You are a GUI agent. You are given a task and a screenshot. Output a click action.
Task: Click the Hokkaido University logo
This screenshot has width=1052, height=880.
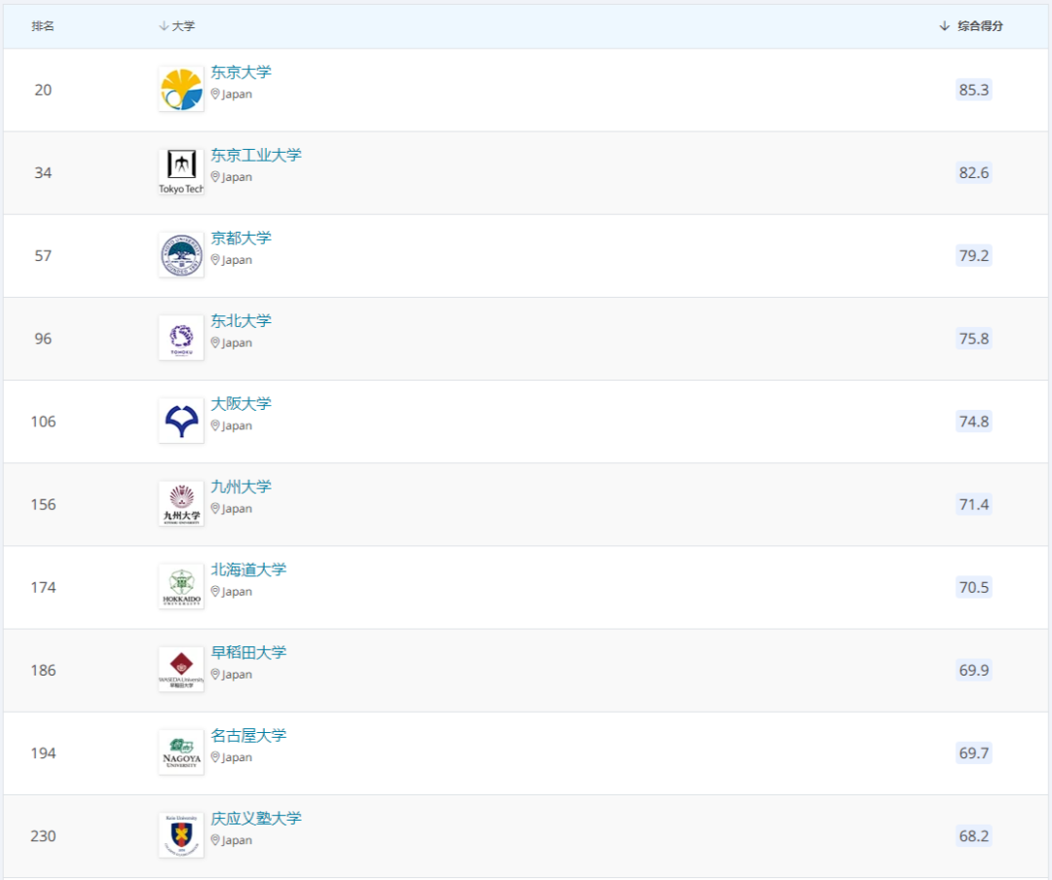point(181,587)
